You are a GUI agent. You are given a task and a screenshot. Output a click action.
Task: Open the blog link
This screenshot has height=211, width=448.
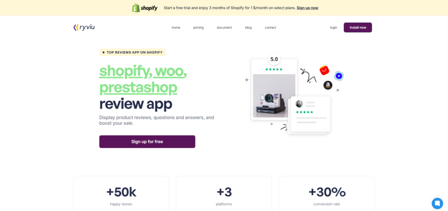pyautogui.click(x=248, y=28)
